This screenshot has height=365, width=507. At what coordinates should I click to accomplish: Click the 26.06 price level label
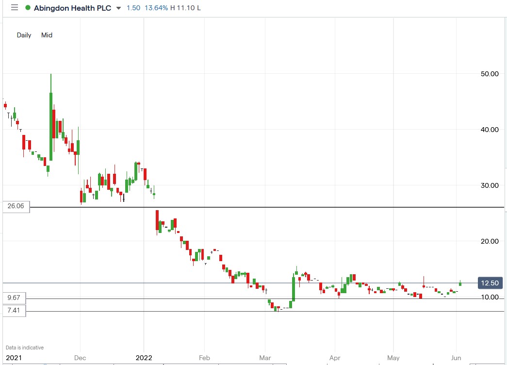[x=15, y=206]
